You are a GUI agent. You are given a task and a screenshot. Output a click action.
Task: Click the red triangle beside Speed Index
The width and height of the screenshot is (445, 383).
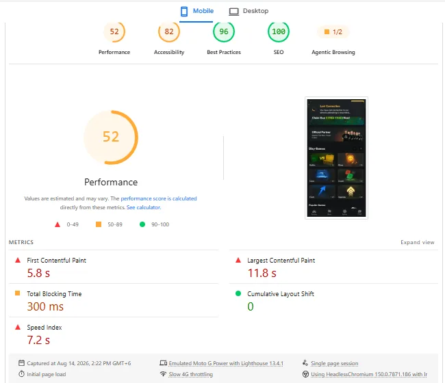coord(18,327)
